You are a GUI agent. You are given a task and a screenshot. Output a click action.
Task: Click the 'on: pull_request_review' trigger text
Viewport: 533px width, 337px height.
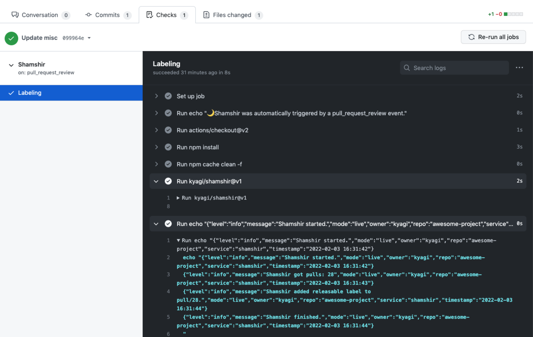tap(46, 72)
